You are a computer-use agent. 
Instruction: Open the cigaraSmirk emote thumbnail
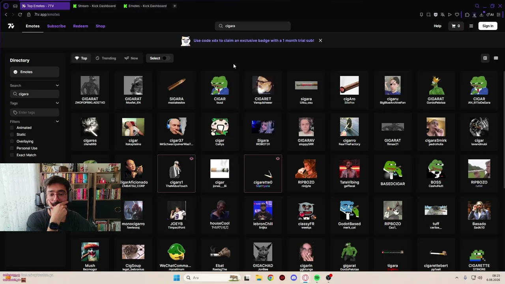(x=436, y=127)
